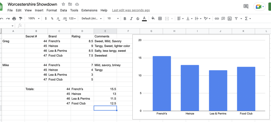Image resolution: width=271 pixels, height=122 pixels.
Task: Select column K header
Action: [243, 31]
